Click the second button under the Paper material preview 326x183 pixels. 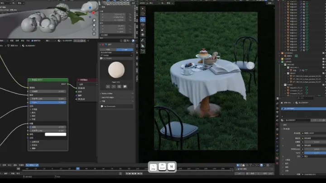point(114,86)
